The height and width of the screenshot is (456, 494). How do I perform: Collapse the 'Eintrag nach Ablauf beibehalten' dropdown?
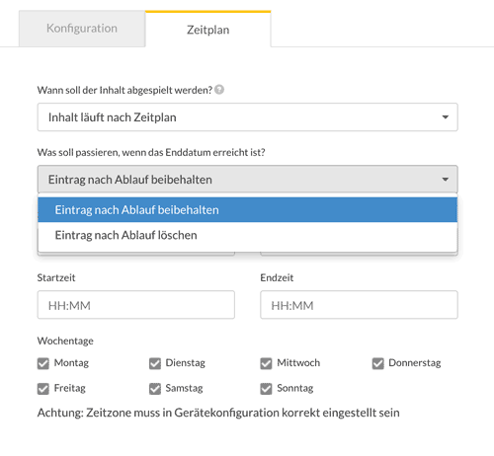click(x=247, y=180)
